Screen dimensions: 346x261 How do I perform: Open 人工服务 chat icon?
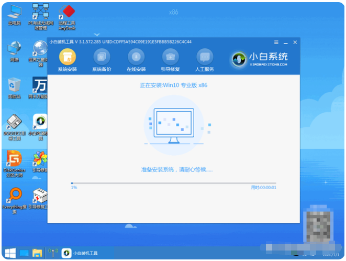[205, 57]
